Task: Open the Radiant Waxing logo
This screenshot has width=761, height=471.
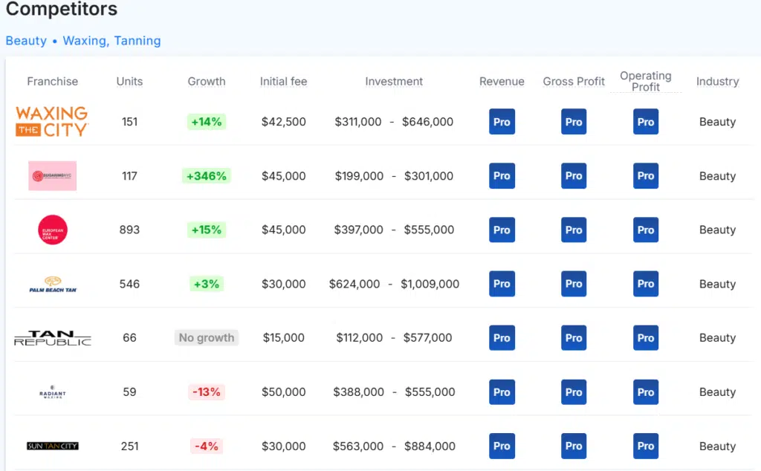Action: pyautogui.click(x=53, y=392)
